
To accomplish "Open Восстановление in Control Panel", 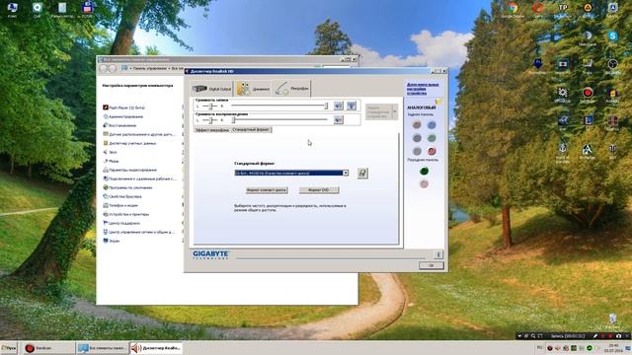I will [119, 125].
